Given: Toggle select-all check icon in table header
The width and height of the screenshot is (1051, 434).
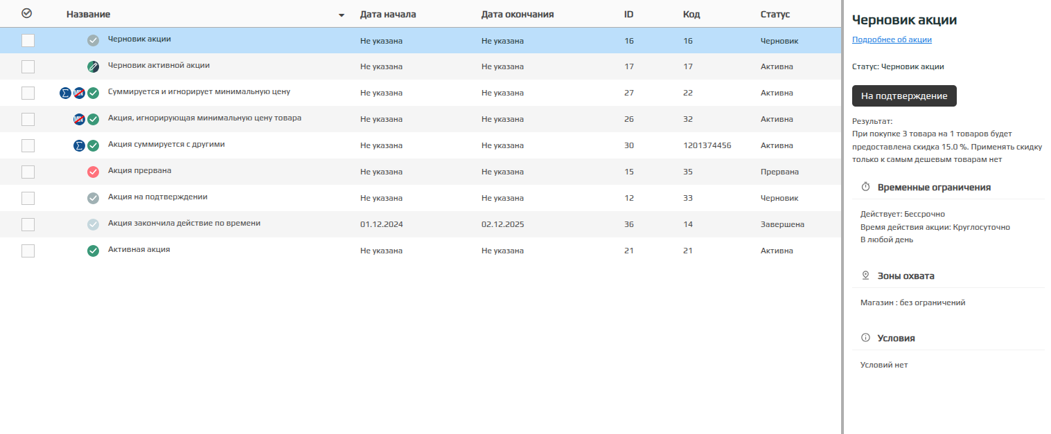Looking at the screenshot, I should click(x=27, y=13).
